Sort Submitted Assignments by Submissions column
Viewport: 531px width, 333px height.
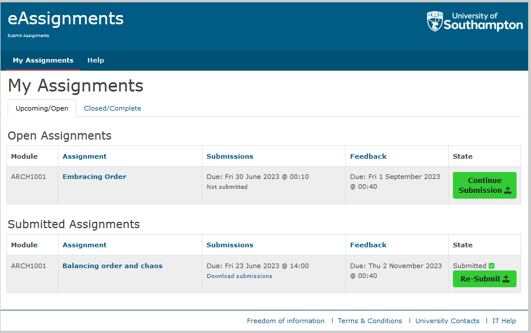click(230, 245)
